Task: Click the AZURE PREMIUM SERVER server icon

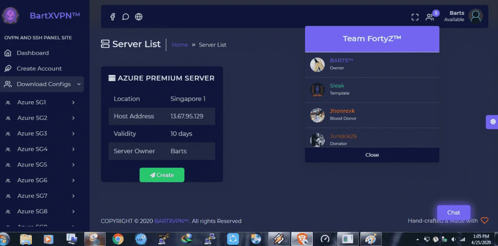Action: [x=112, y=78]
